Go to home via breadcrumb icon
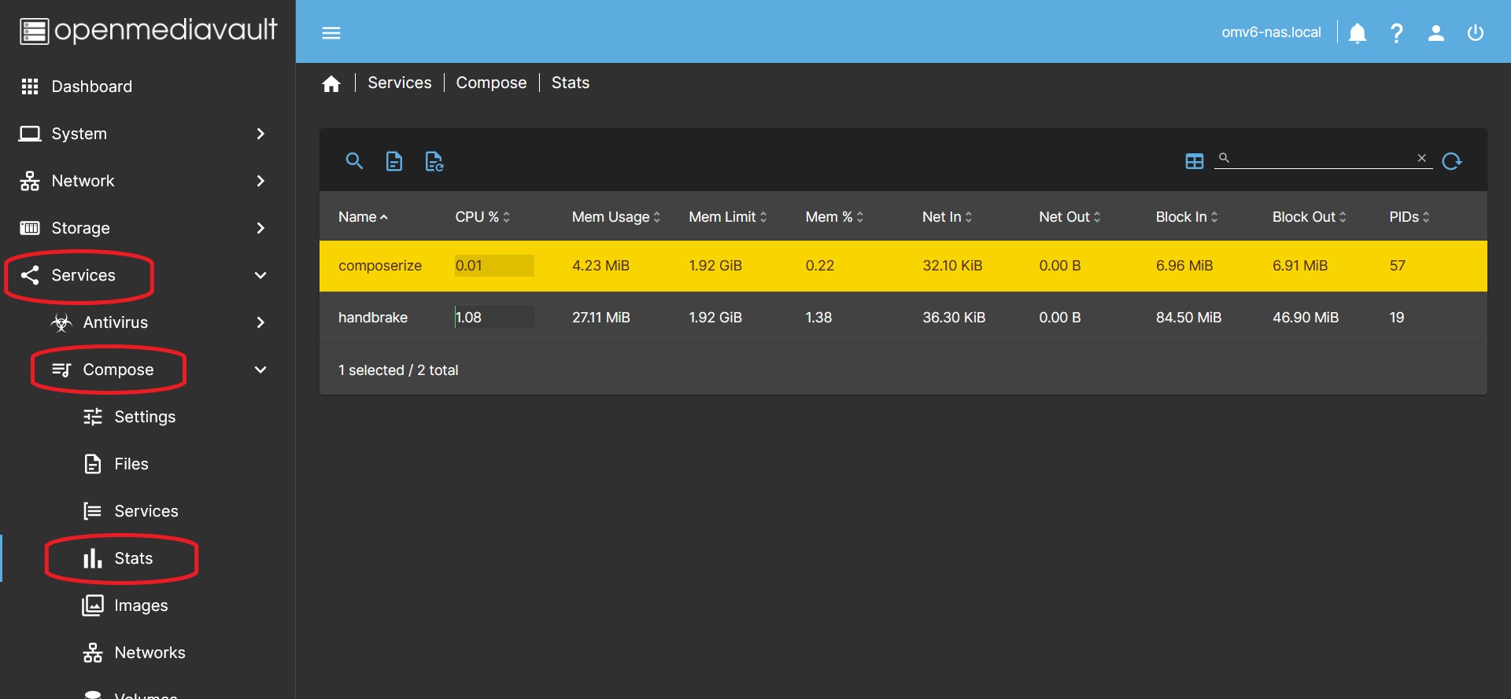The image size is (1511, 699). click(331, 83)
